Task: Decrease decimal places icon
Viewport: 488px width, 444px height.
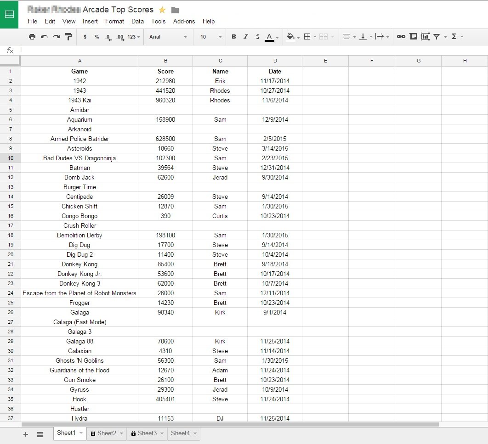Action: pyautogui.click(x=108, y=37)
